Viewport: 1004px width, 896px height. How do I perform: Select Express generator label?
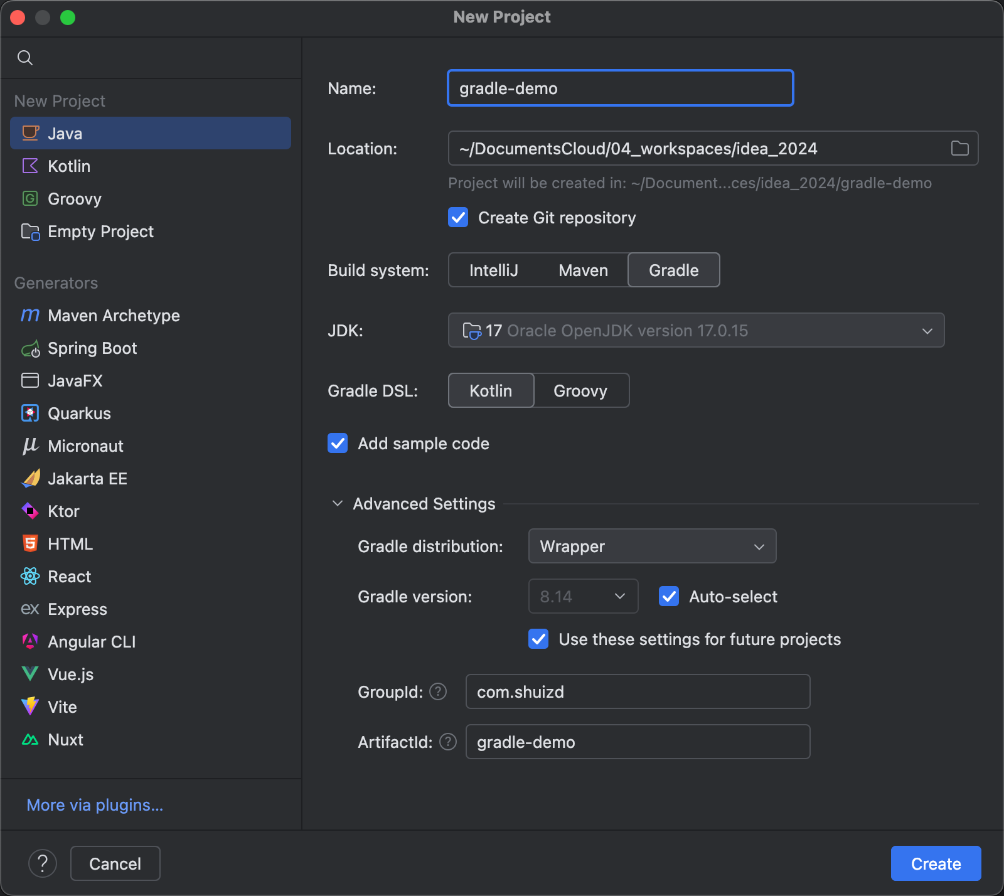pos(77,609)
